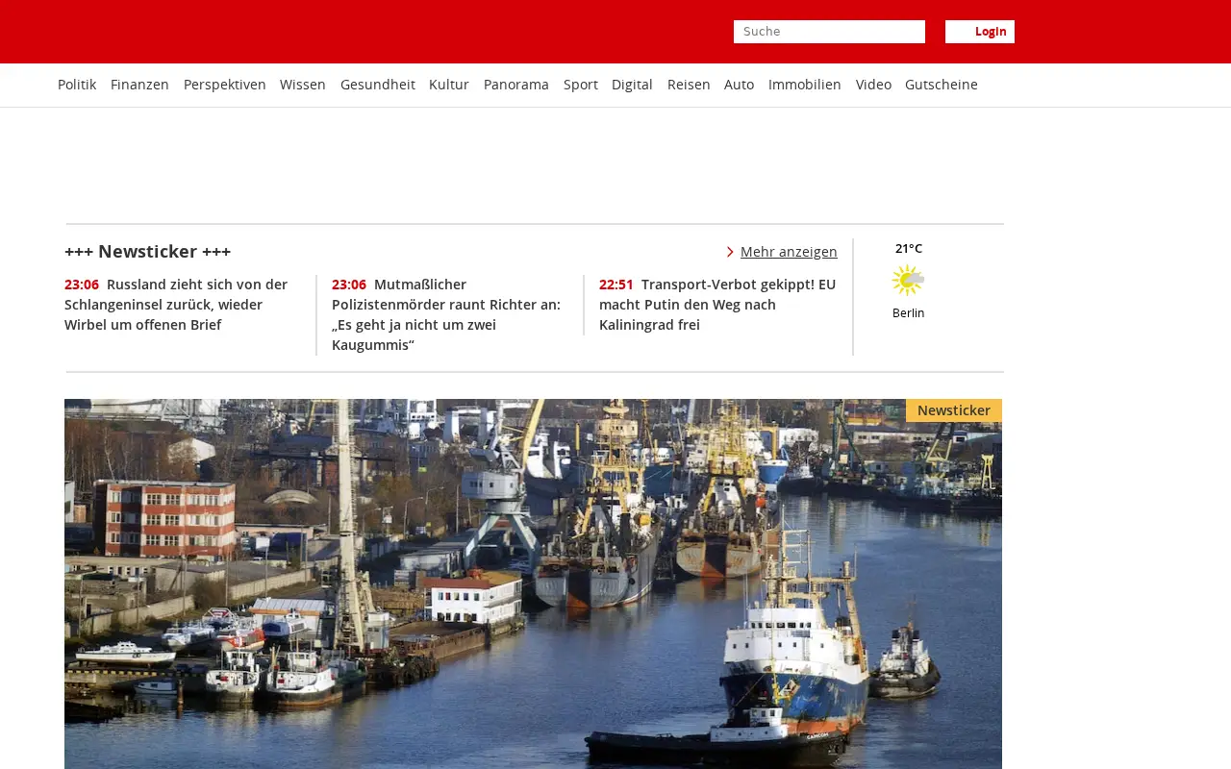Select Gutscheine in the navigation bar
1231x769 pixels.
coord(942,85)
